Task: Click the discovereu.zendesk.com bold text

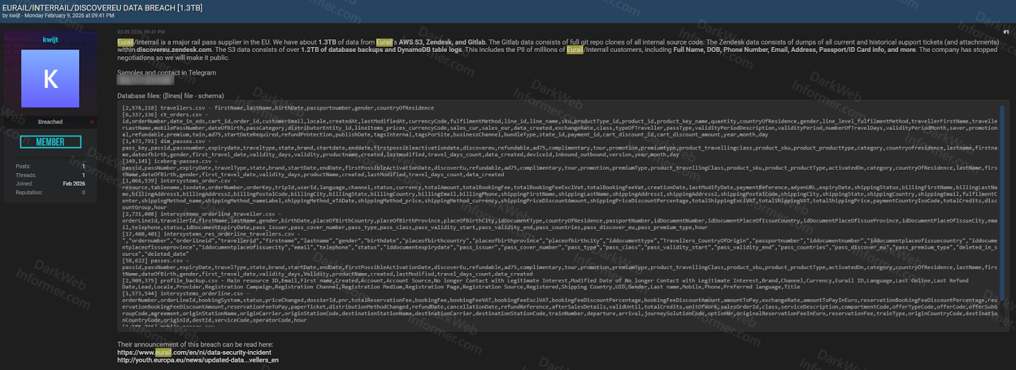Action: pos(174,49)
